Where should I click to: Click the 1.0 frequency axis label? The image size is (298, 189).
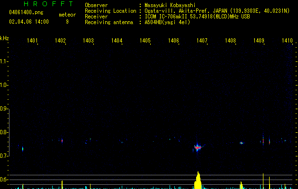click(4, 85)
